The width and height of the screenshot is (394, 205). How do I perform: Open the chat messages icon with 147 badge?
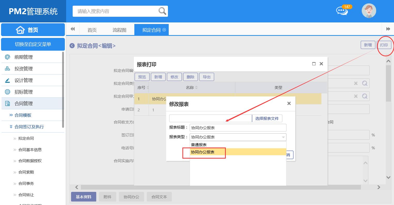[342, 11]
